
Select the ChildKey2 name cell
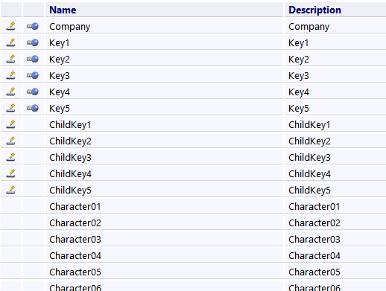tap(164, 141)
